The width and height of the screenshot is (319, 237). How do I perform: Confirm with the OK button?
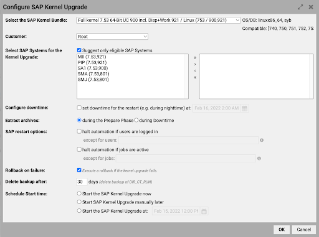(x=282, y=230)
